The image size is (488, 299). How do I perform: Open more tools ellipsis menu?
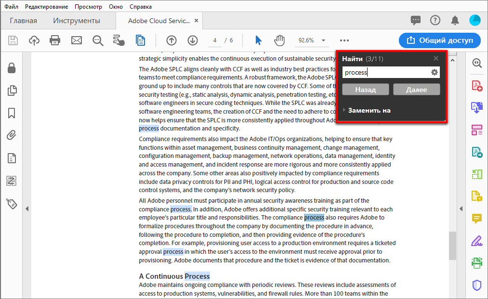(344, 40)
